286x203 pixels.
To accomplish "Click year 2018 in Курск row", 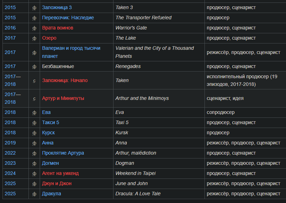I will (10, 133).
